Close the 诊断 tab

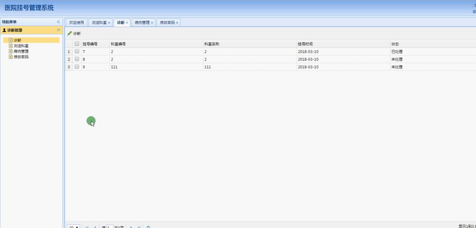coord(127,23)
